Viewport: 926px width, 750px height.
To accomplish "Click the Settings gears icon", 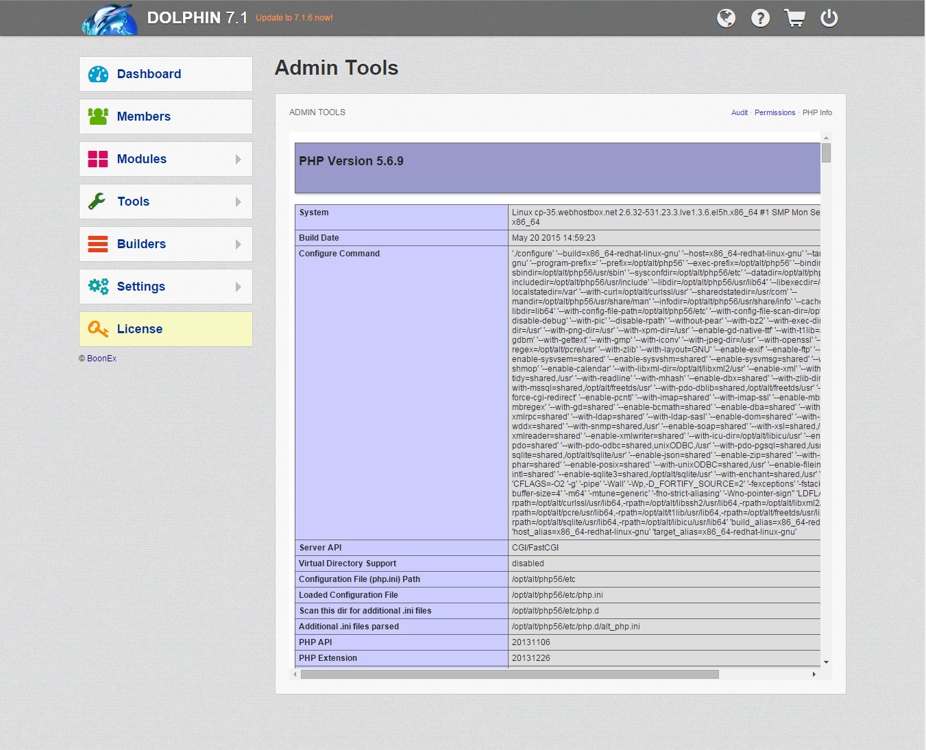I will click(98, 287).
